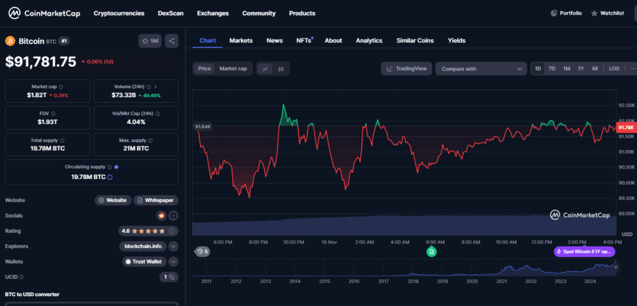Click the Rating info icon
The image size is (637, 306).
pyautogui.click(x=172, y=231)
